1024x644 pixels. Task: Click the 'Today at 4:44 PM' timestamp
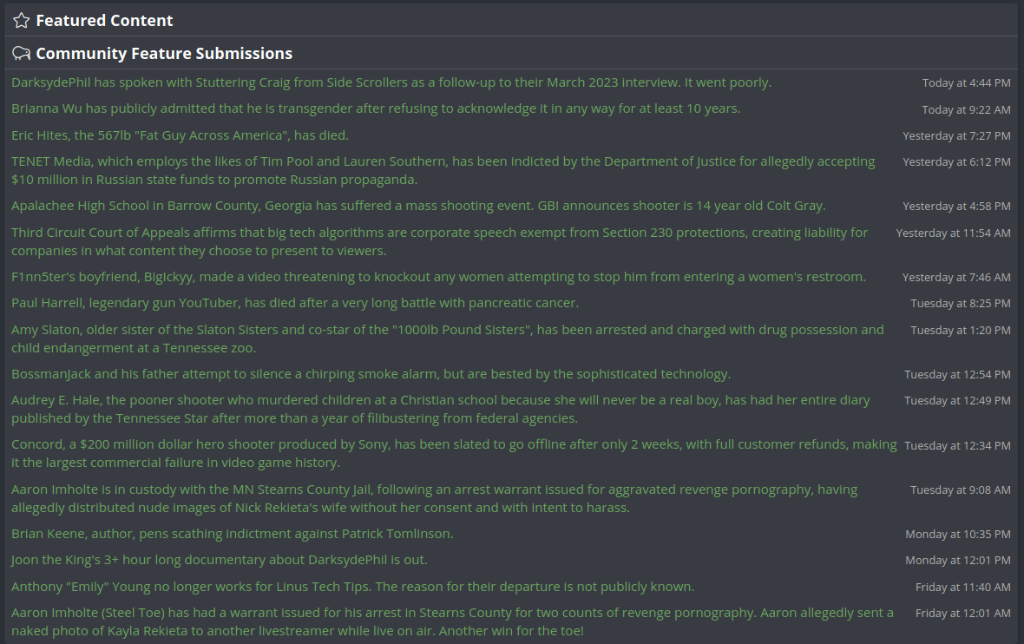pos(966,83)
